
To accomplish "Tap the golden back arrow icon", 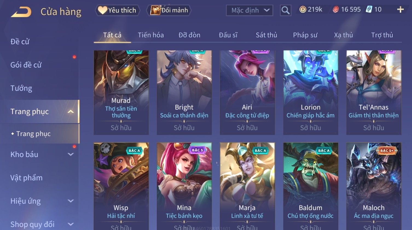I will point(21,12).
